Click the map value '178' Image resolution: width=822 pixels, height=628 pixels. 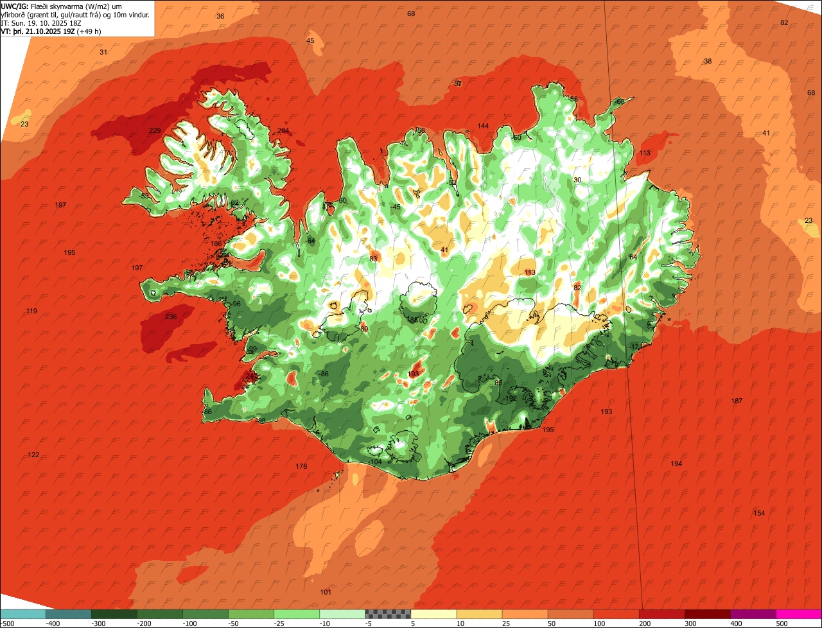pos(301,466)
